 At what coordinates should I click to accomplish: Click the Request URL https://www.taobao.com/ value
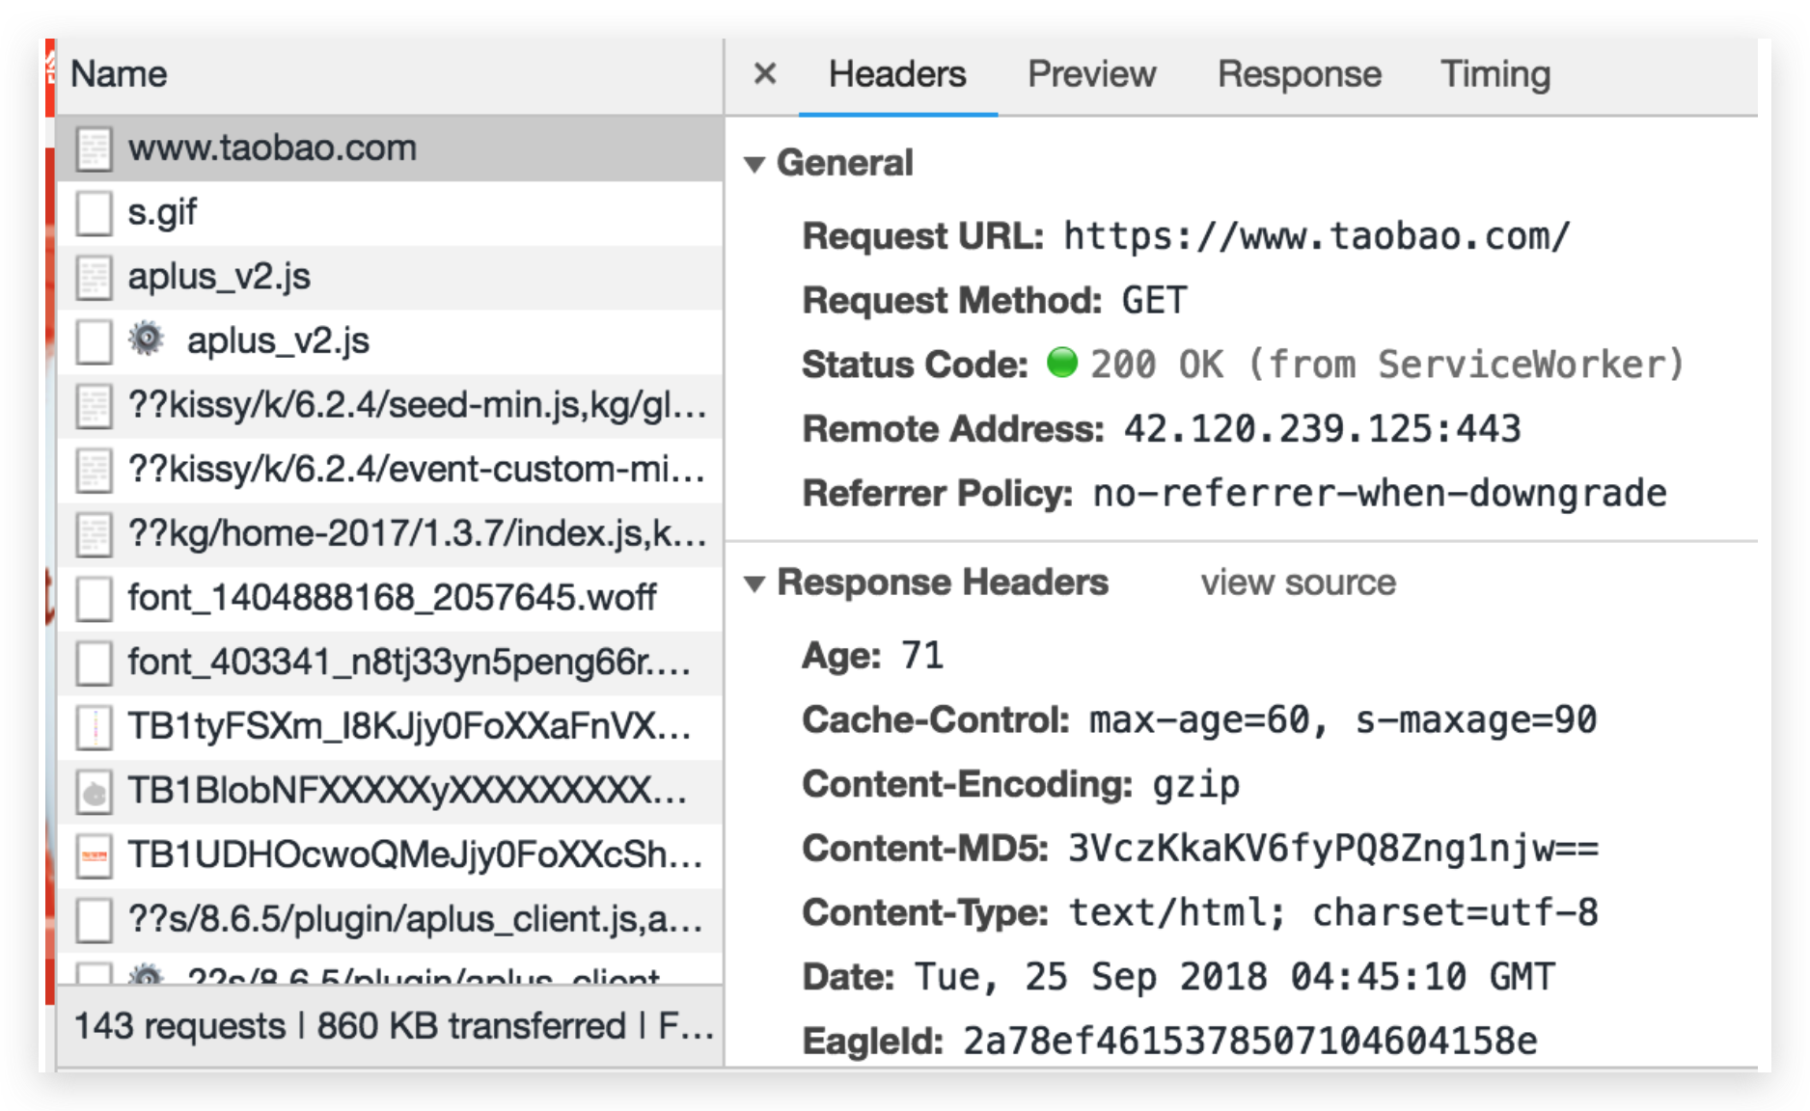pyautogui.click(x=1317, y=236)
